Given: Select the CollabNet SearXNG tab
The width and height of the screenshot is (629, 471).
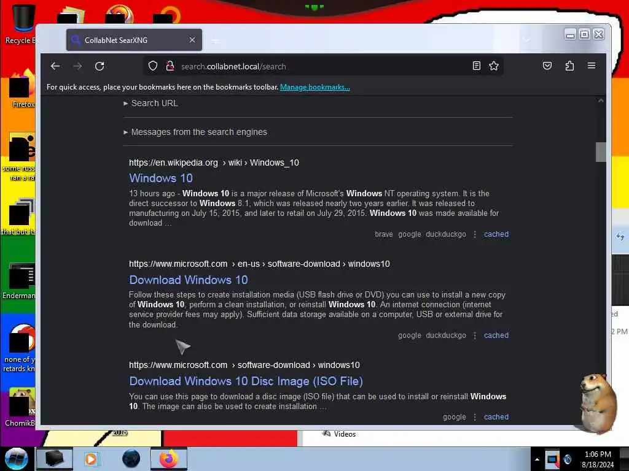Looking at the screenshot, I should (134, 40).
